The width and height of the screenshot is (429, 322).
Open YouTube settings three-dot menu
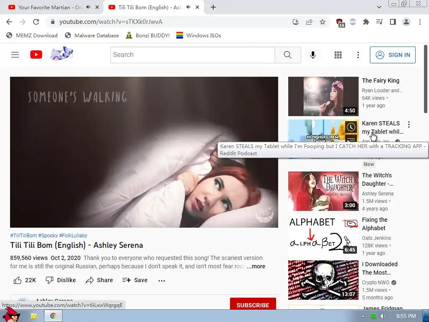358,55
